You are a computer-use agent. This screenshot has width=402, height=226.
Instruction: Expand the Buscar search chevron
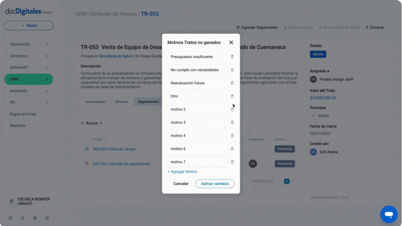click(101, 123)
